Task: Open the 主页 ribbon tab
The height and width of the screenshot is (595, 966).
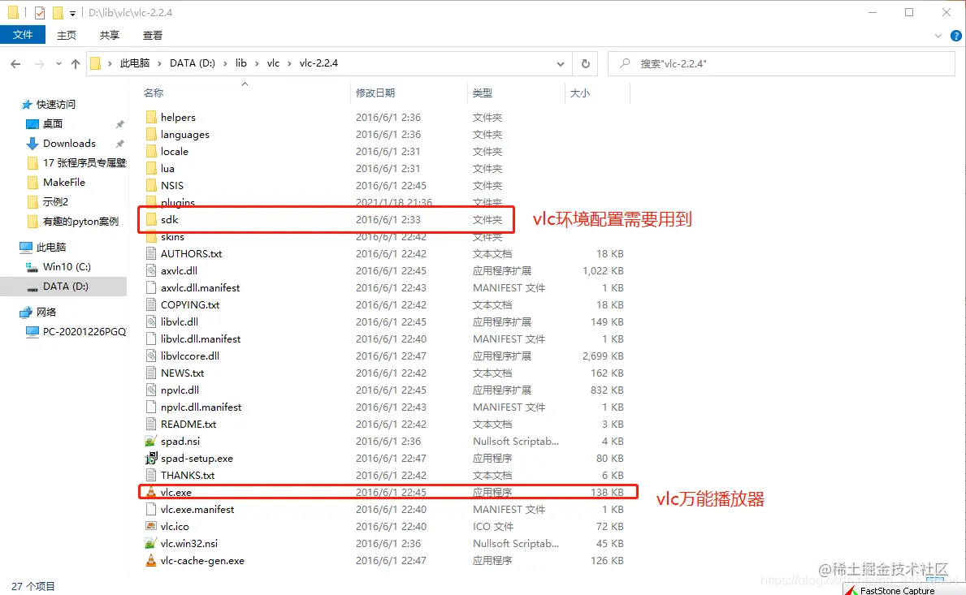Action: point(67,35)
